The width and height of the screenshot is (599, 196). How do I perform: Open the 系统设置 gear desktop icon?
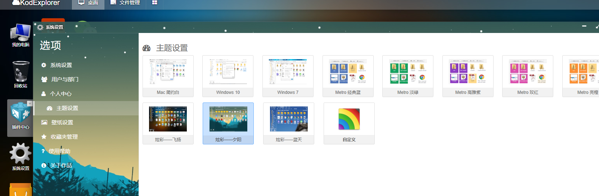coord(21,156)
